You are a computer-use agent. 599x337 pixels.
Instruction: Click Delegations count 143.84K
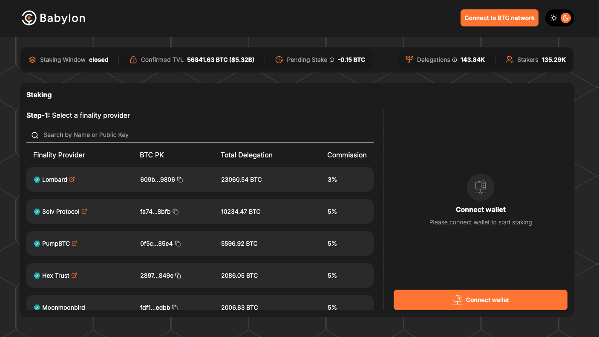[472, 60]
